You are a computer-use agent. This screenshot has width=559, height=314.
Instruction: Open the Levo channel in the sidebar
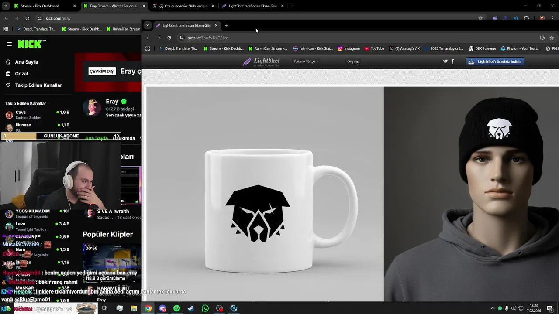point(37,226)
